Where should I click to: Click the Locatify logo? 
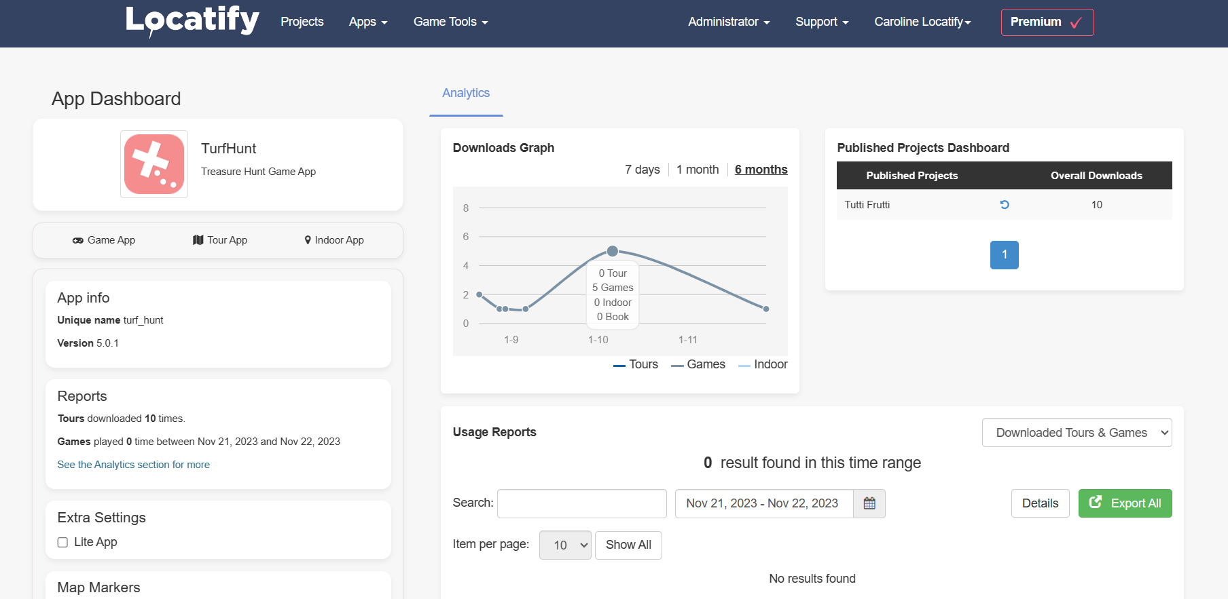click(192, 21)
